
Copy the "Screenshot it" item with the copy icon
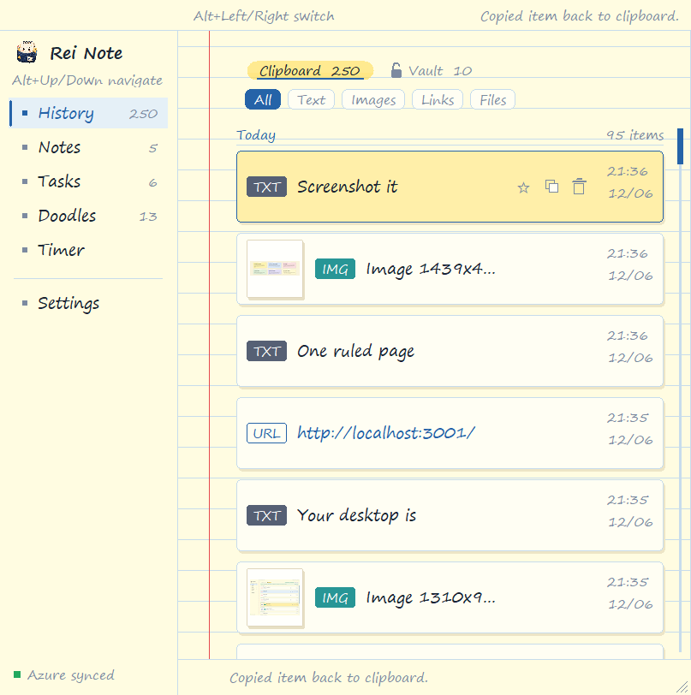point(551,187)
